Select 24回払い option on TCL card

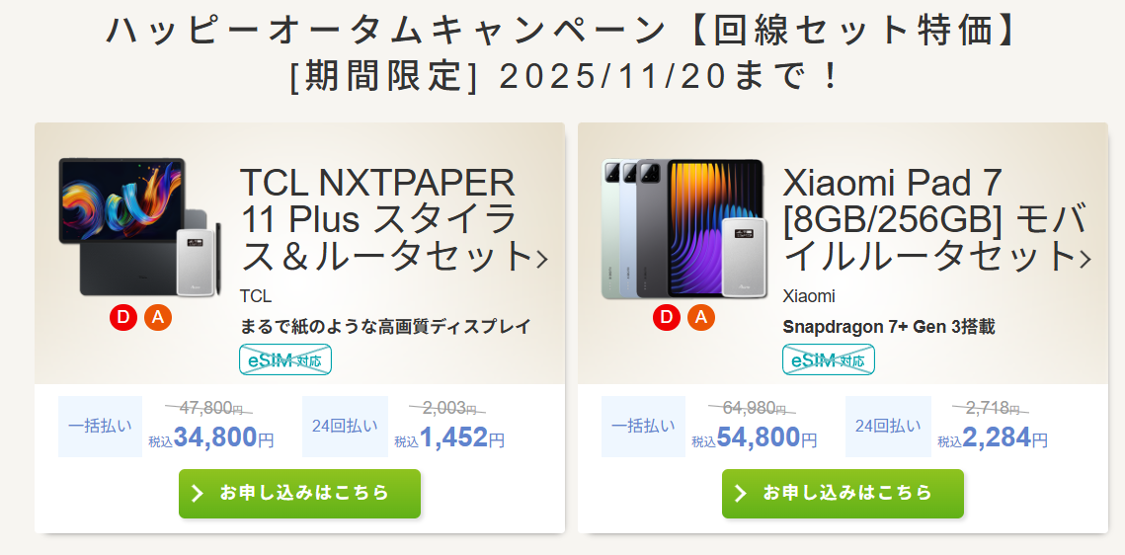(x=345, y=426)
